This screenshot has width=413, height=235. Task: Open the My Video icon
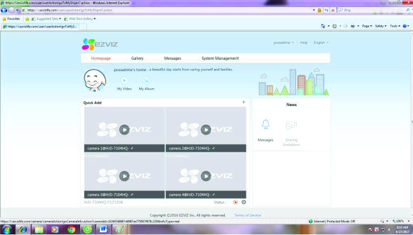pyautogui.click(x=125, y=81)
